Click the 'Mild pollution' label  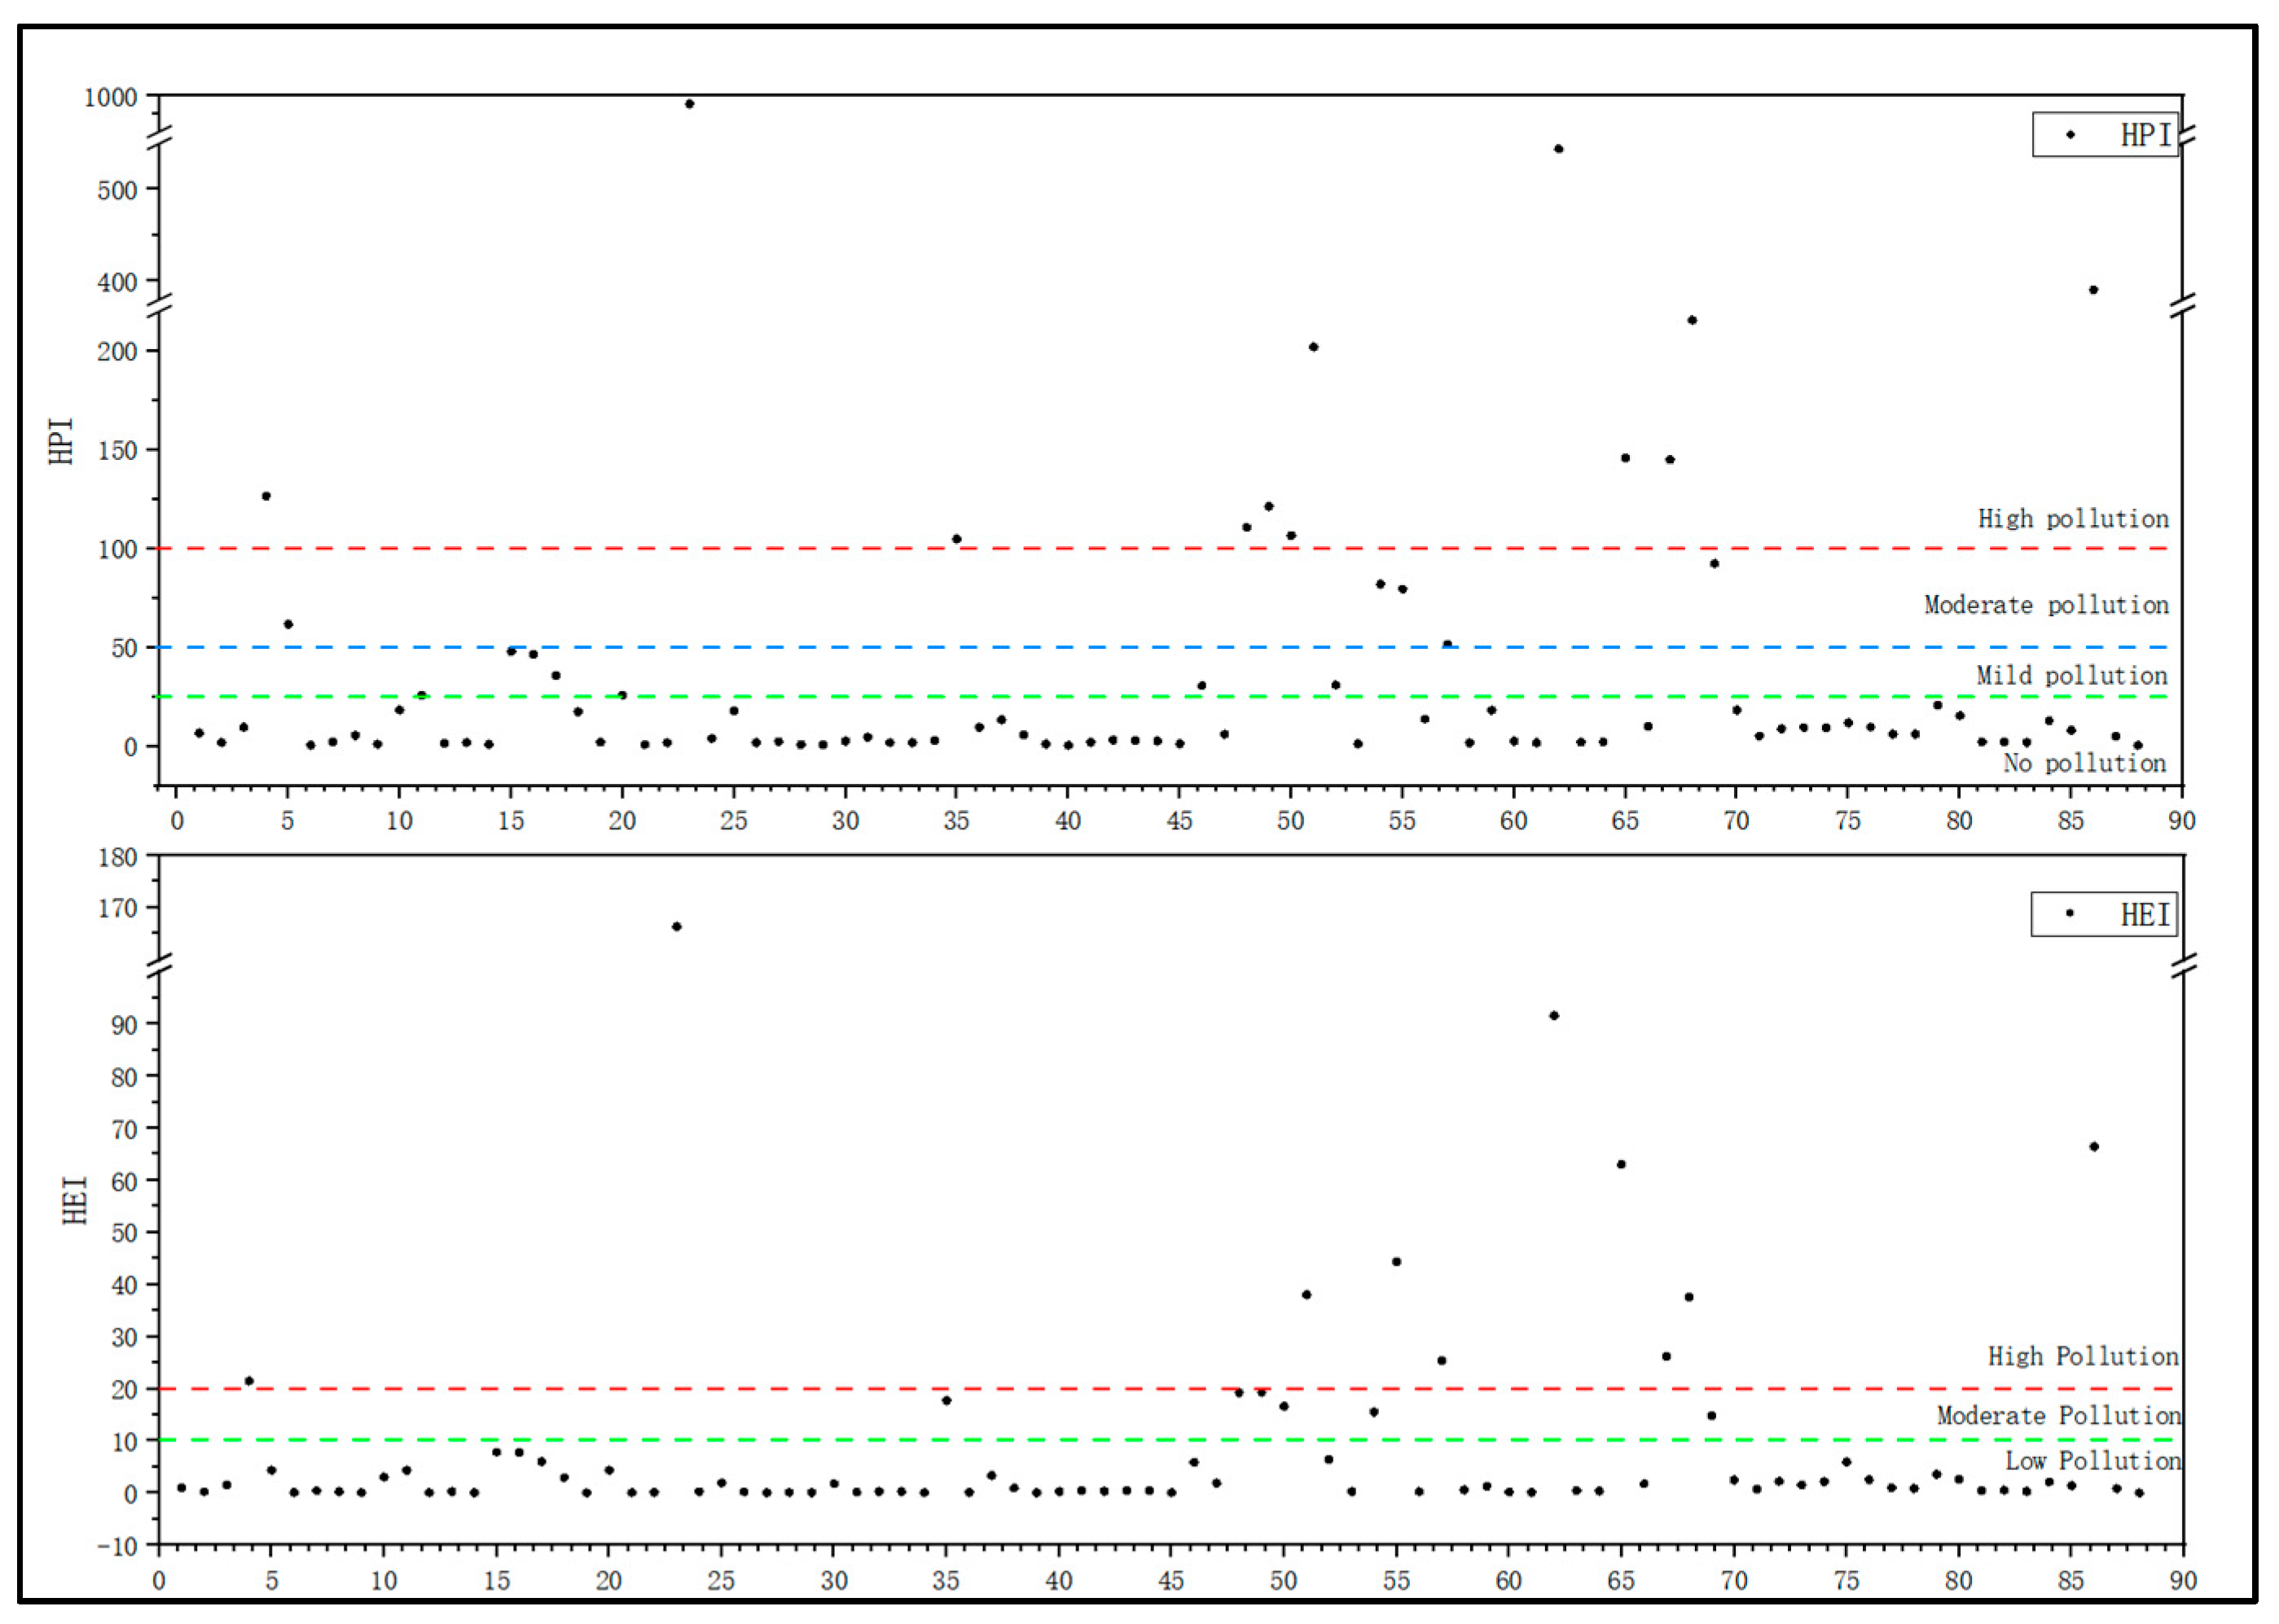[x=2071, y=676]
